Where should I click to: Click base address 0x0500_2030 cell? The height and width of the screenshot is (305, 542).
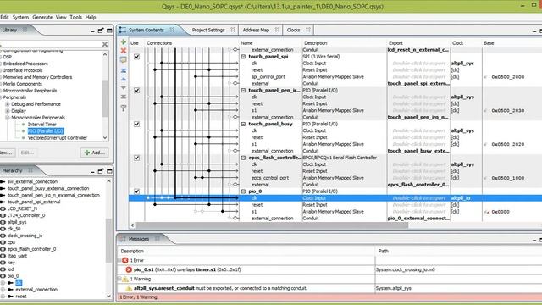(508, 111)
